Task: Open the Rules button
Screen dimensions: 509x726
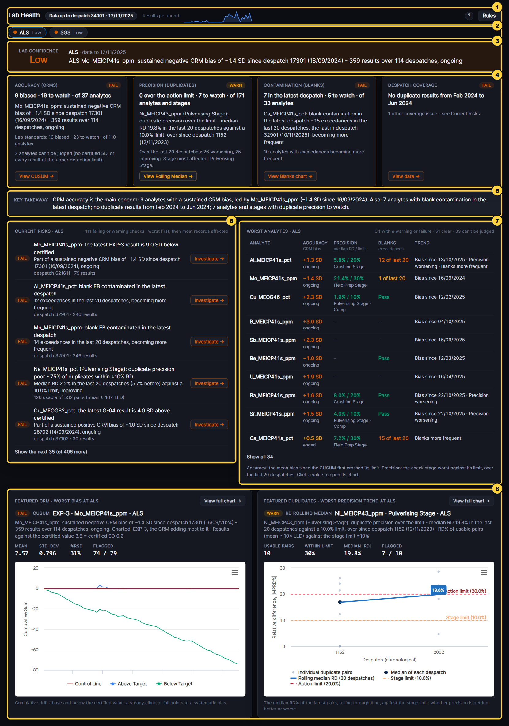Action: point(489,16)
